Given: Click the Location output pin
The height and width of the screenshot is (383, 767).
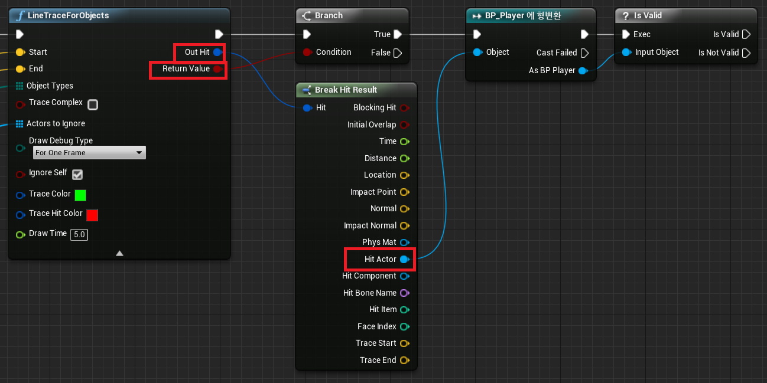Looking at the screenshot, I should (x=405, y=175).
